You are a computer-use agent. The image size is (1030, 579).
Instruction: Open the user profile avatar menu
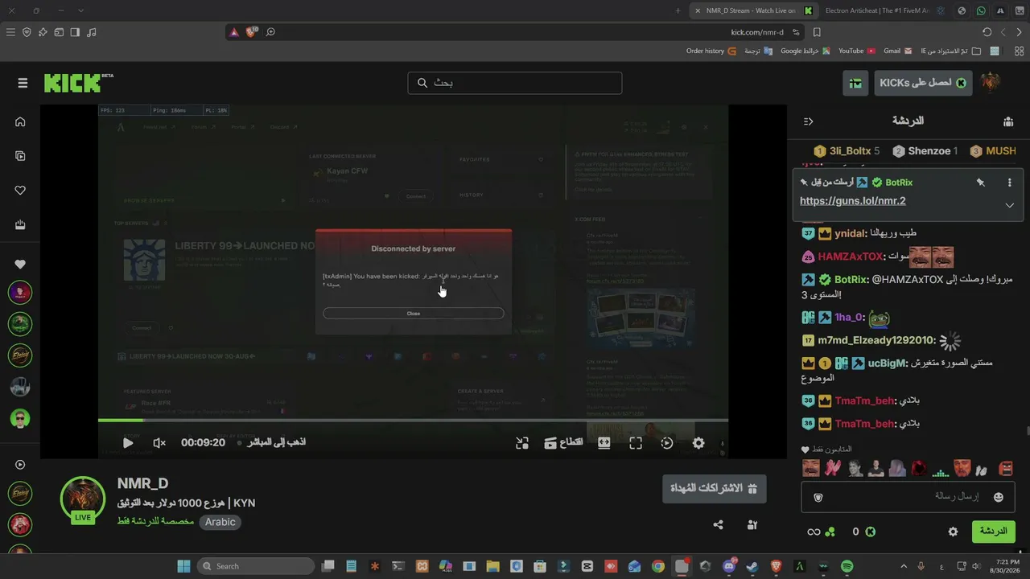990,83
